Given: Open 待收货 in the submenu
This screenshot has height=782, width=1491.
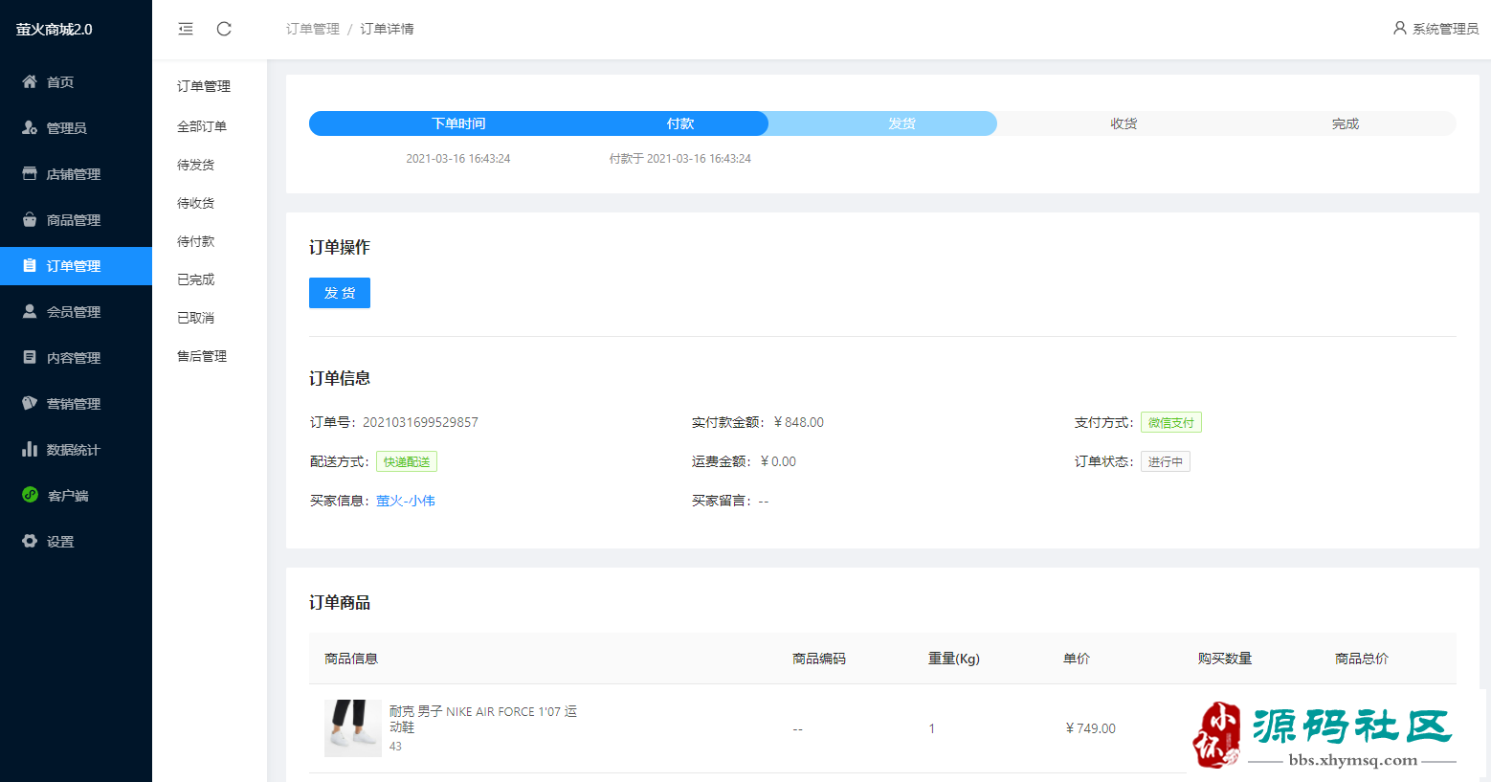Looking at the screenshot, I should coord(196,203).
